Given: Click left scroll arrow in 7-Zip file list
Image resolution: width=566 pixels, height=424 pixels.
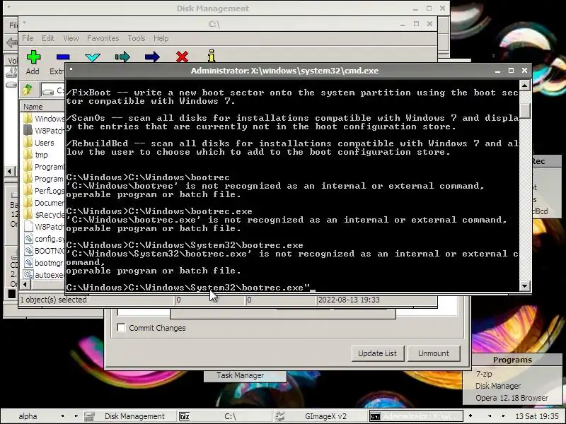Looking at the screenshot, I should click(x=25, y=285).
